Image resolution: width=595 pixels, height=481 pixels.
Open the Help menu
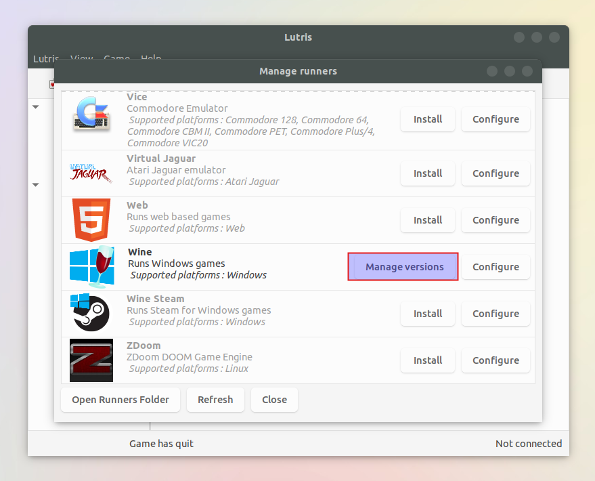pyautogui.click(x=151, y=59)
